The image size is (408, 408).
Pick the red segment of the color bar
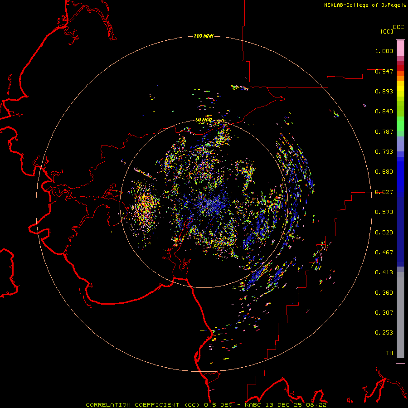[400, 68]
